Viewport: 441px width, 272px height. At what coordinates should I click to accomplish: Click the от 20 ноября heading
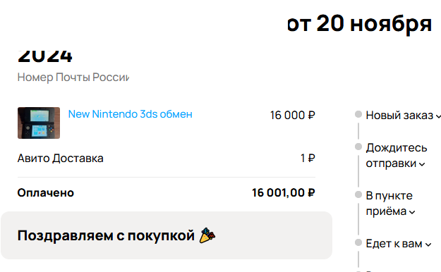coord(359,23)
